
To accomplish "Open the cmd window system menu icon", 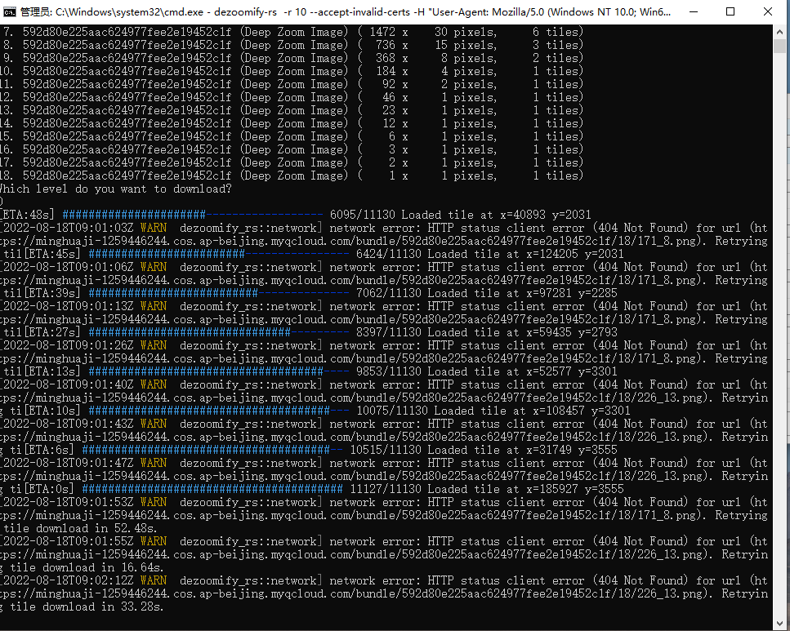I will (x=10, y=11).
